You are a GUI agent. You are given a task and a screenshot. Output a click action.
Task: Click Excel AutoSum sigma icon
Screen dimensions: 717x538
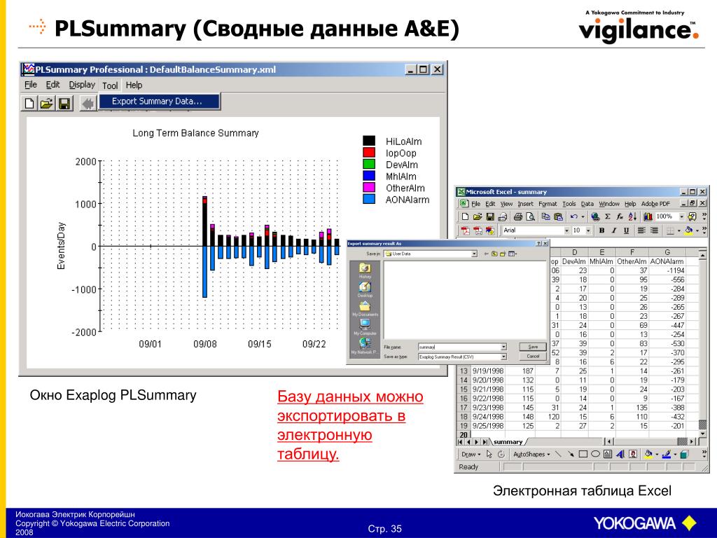pos(608,216)
